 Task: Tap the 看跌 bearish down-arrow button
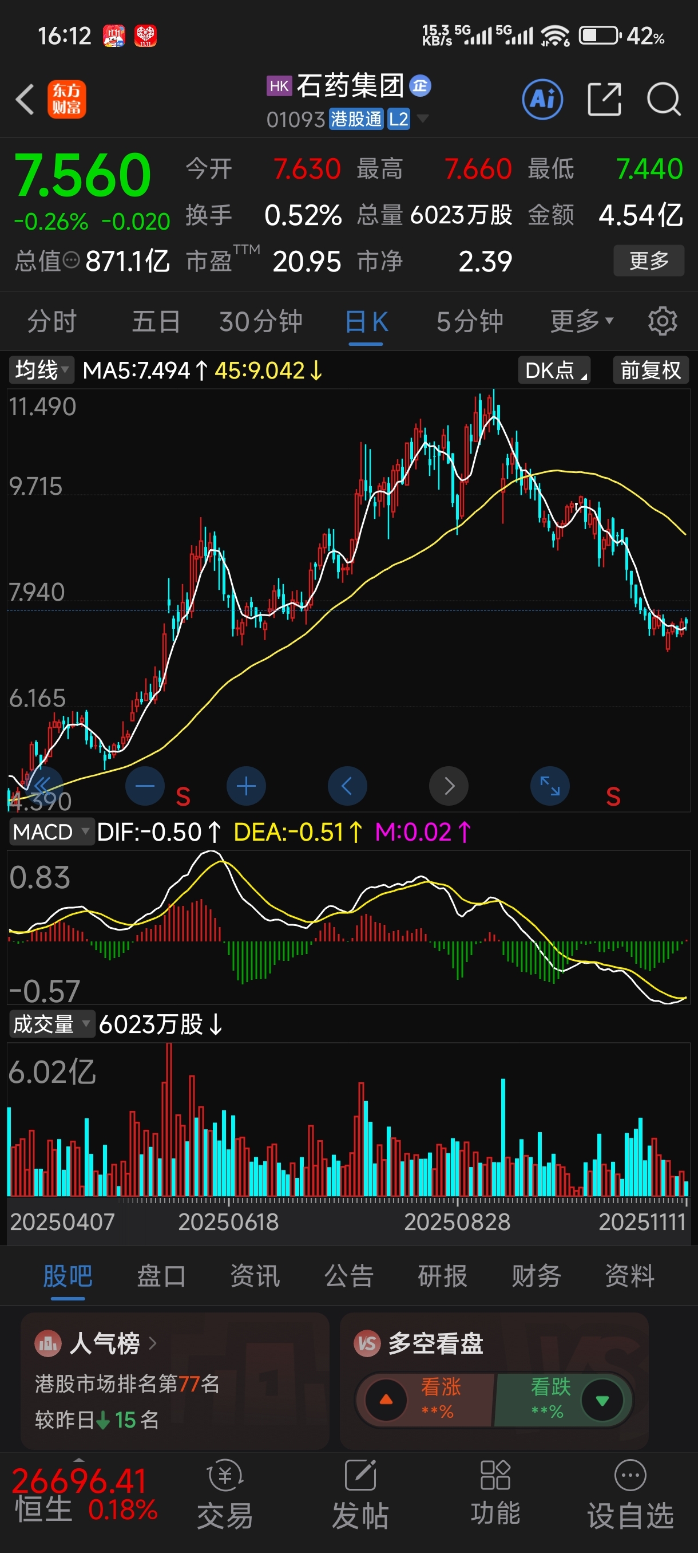click(602, 1400)
